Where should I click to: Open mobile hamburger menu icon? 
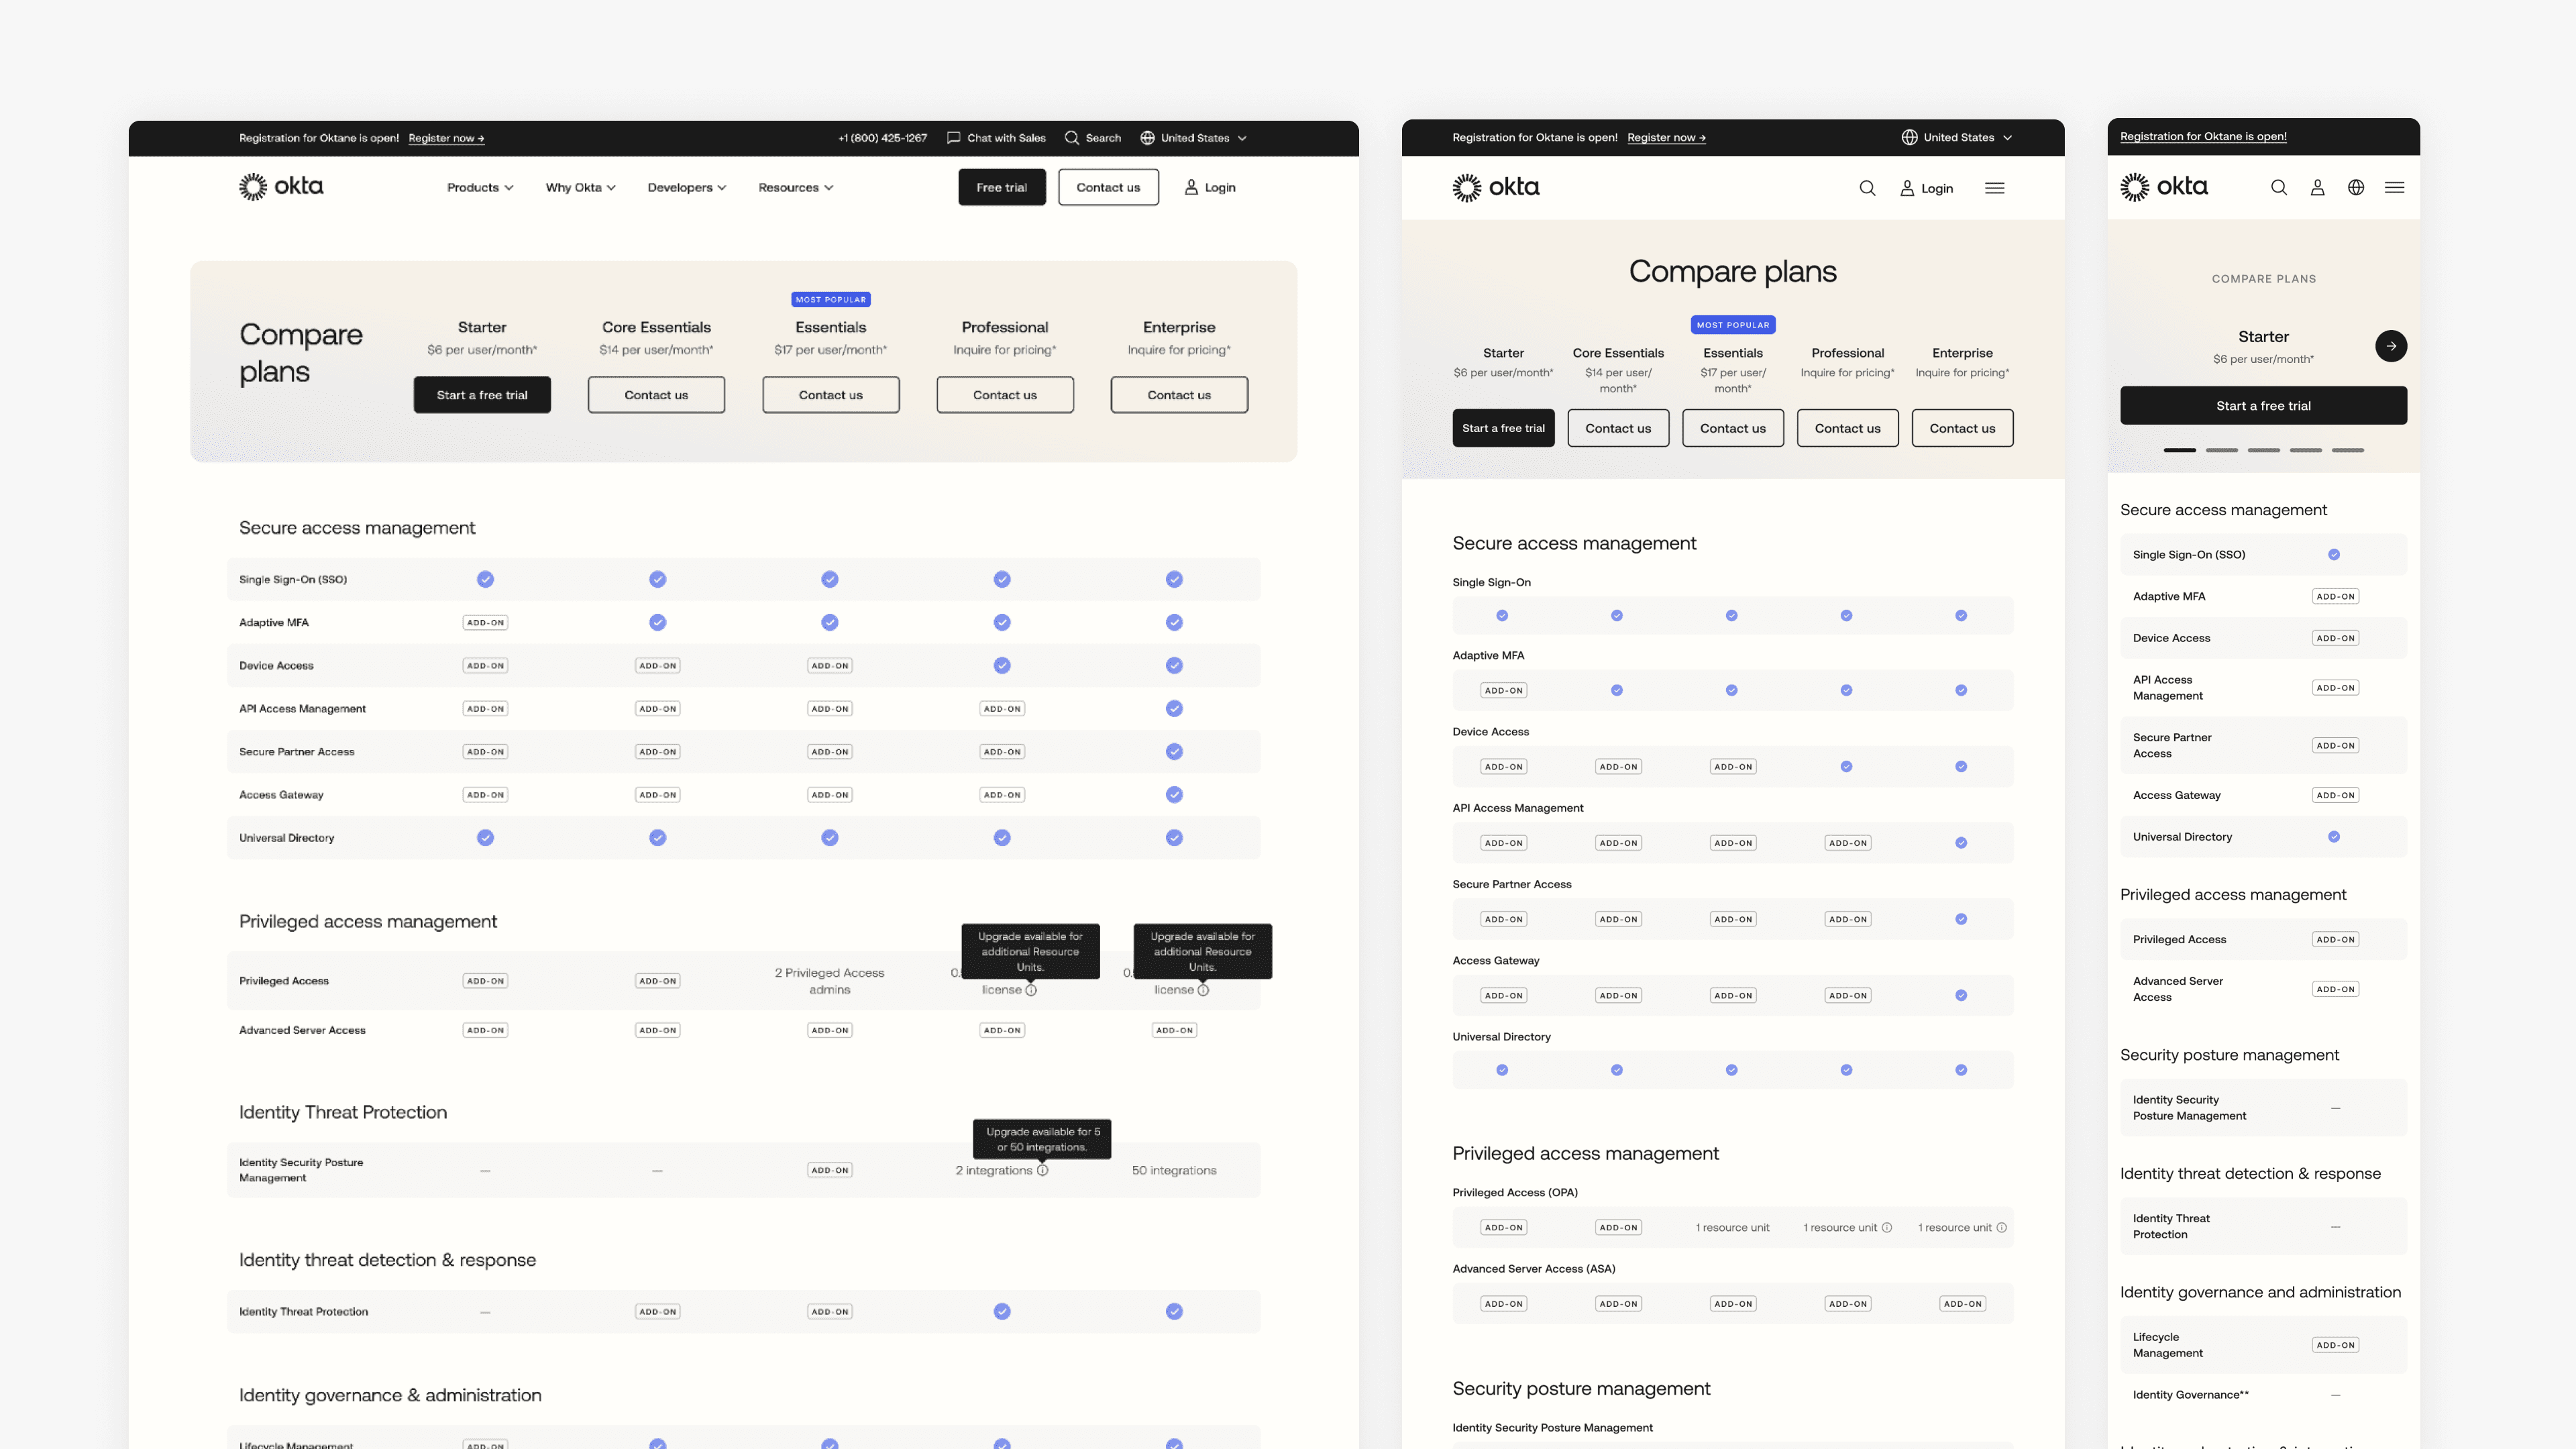tap(2394, 187)
